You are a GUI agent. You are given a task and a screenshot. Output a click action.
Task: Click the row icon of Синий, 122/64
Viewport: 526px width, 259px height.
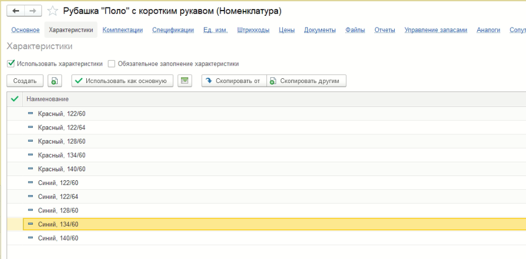(31, 197)
